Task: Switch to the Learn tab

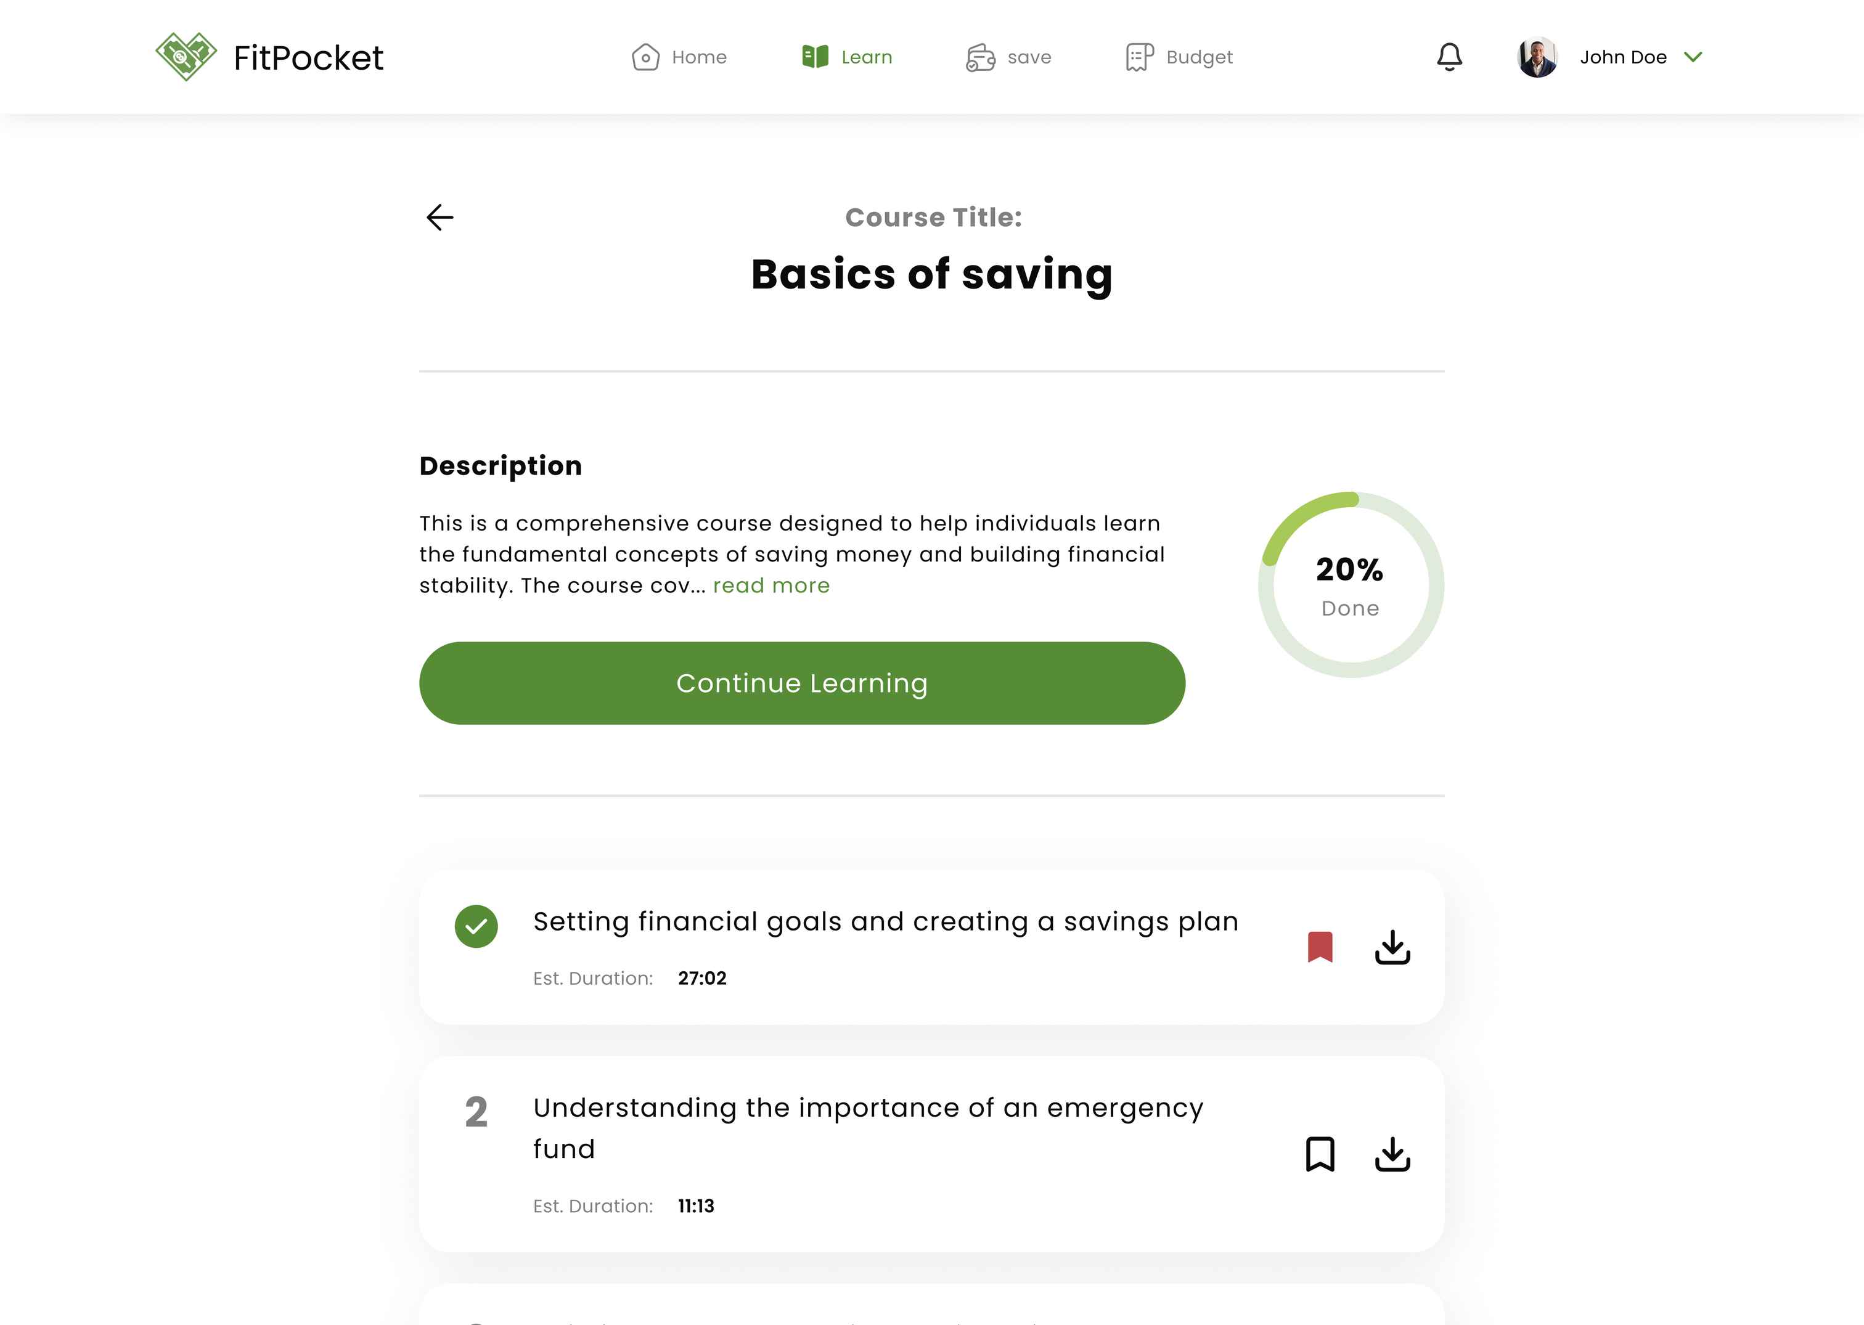Action: point(847,57)
